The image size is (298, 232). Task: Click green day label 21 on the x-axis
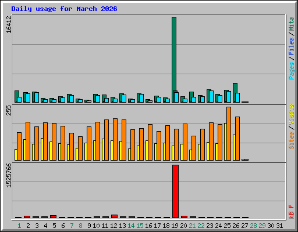[192, 226]
